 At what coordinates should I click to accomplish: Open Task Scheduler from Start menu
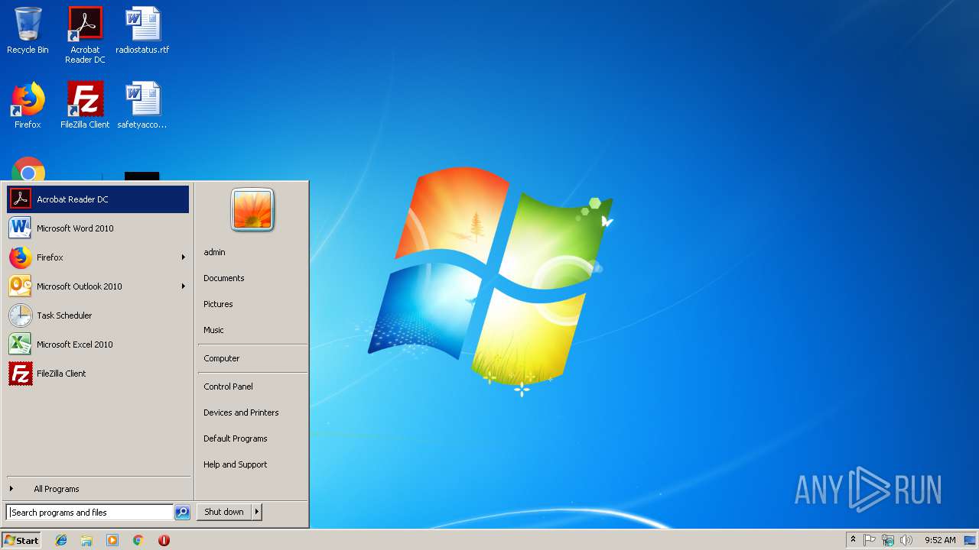(x=98, y=315)
